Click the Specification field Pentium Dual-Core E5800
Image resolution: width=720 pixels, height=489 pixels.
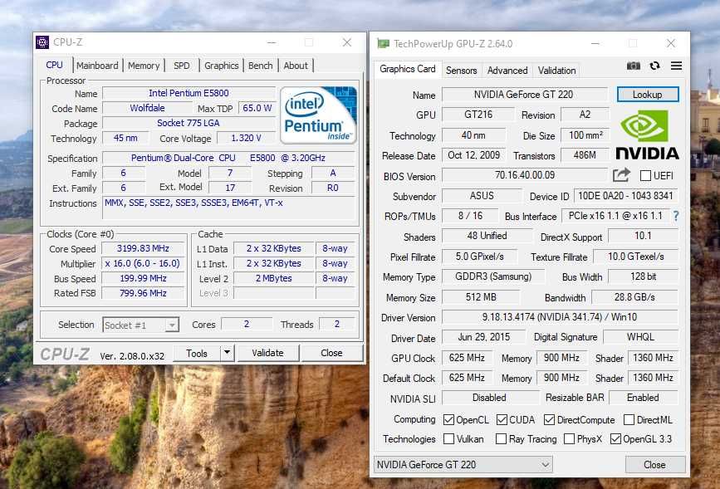coord(228,158)
